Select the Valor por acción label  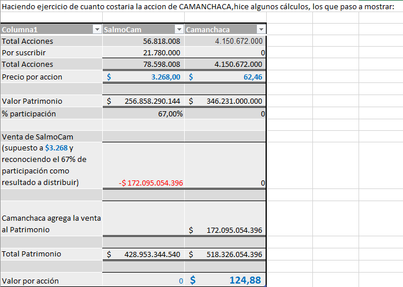point(31,281)
